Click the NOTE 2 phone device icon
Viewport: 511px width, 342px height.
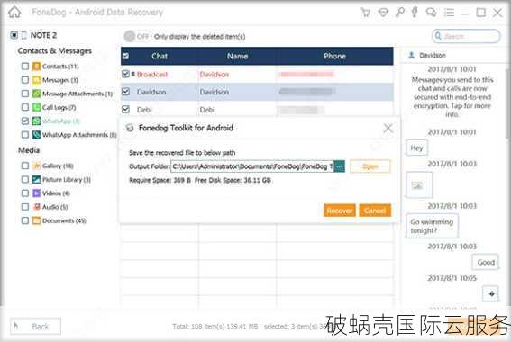tap(24, 35)
